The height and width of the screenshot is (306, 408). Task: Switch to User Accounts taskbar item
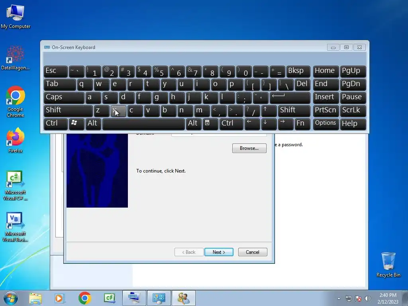coord(184,298)
